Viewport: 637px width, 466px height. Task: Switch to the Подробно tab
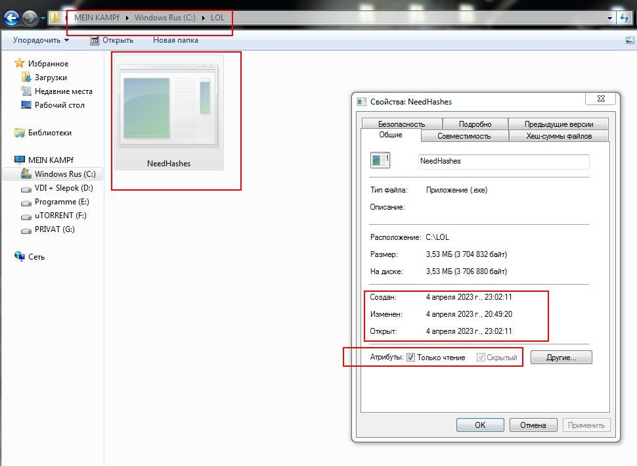click(x=475, y=124)
